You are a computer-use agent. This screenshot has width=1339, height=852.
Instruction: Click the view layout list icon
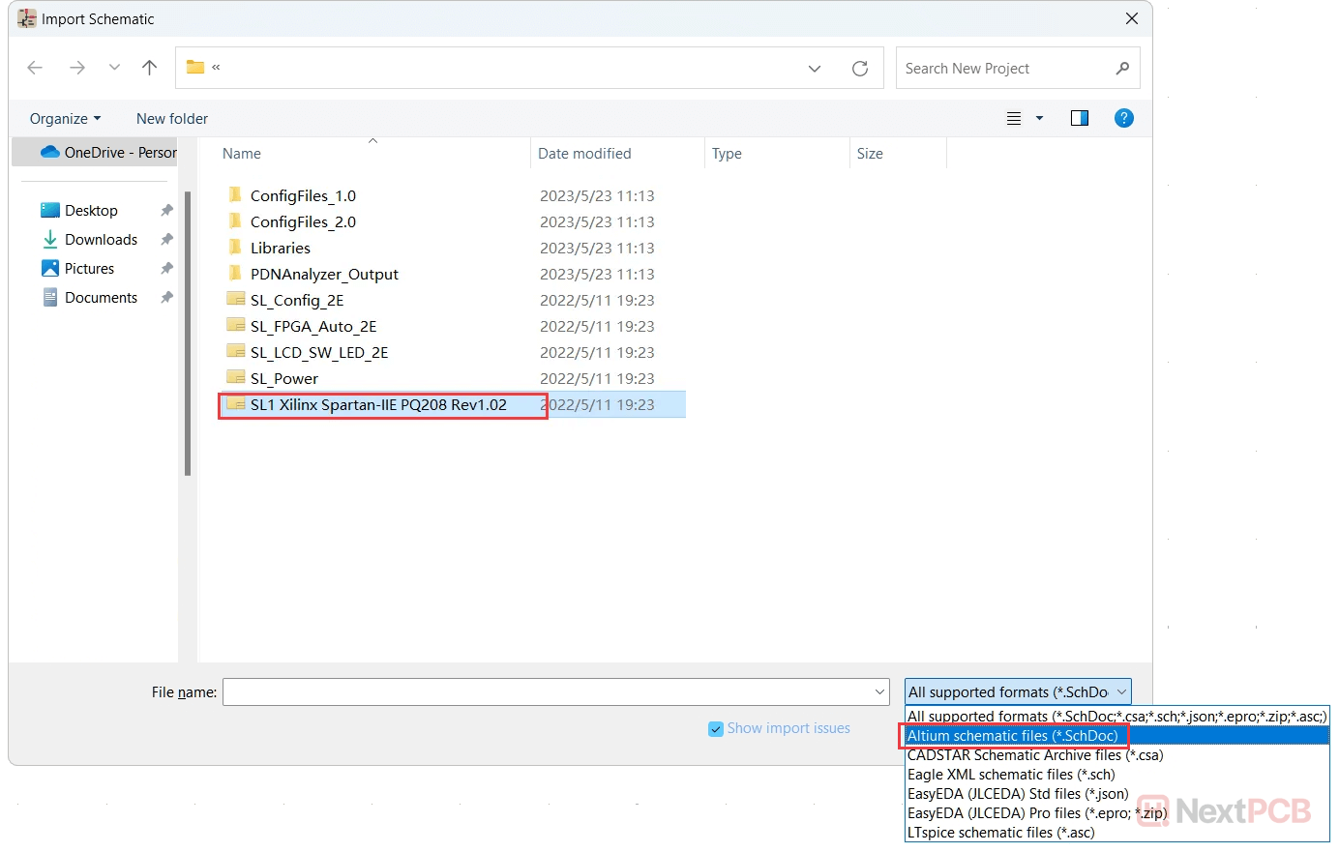click(x=1014, y=118)
